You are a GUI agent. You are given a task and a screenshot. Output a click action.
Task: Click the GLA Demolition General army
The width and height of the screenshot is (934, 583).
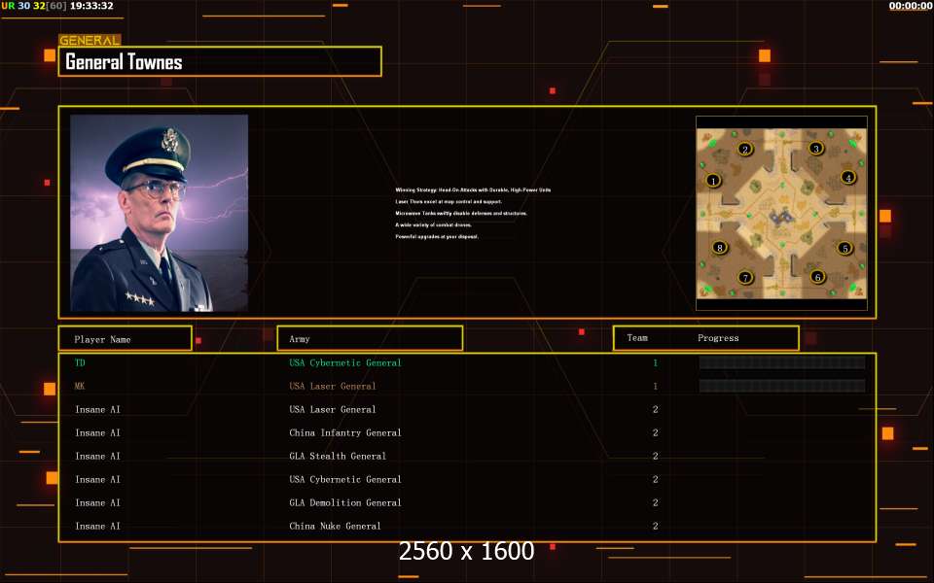click(345, 502)
